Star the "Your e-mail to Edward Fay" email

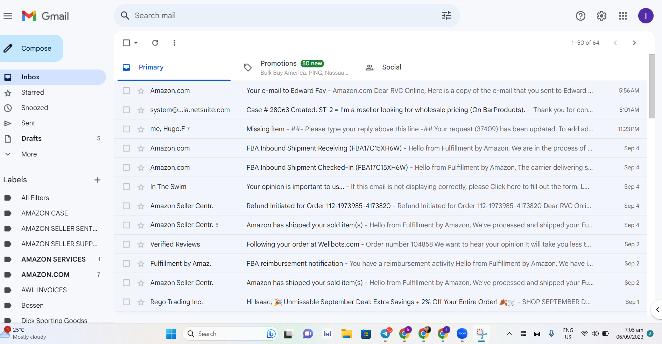pyautogui.click(x=141, y=91)
